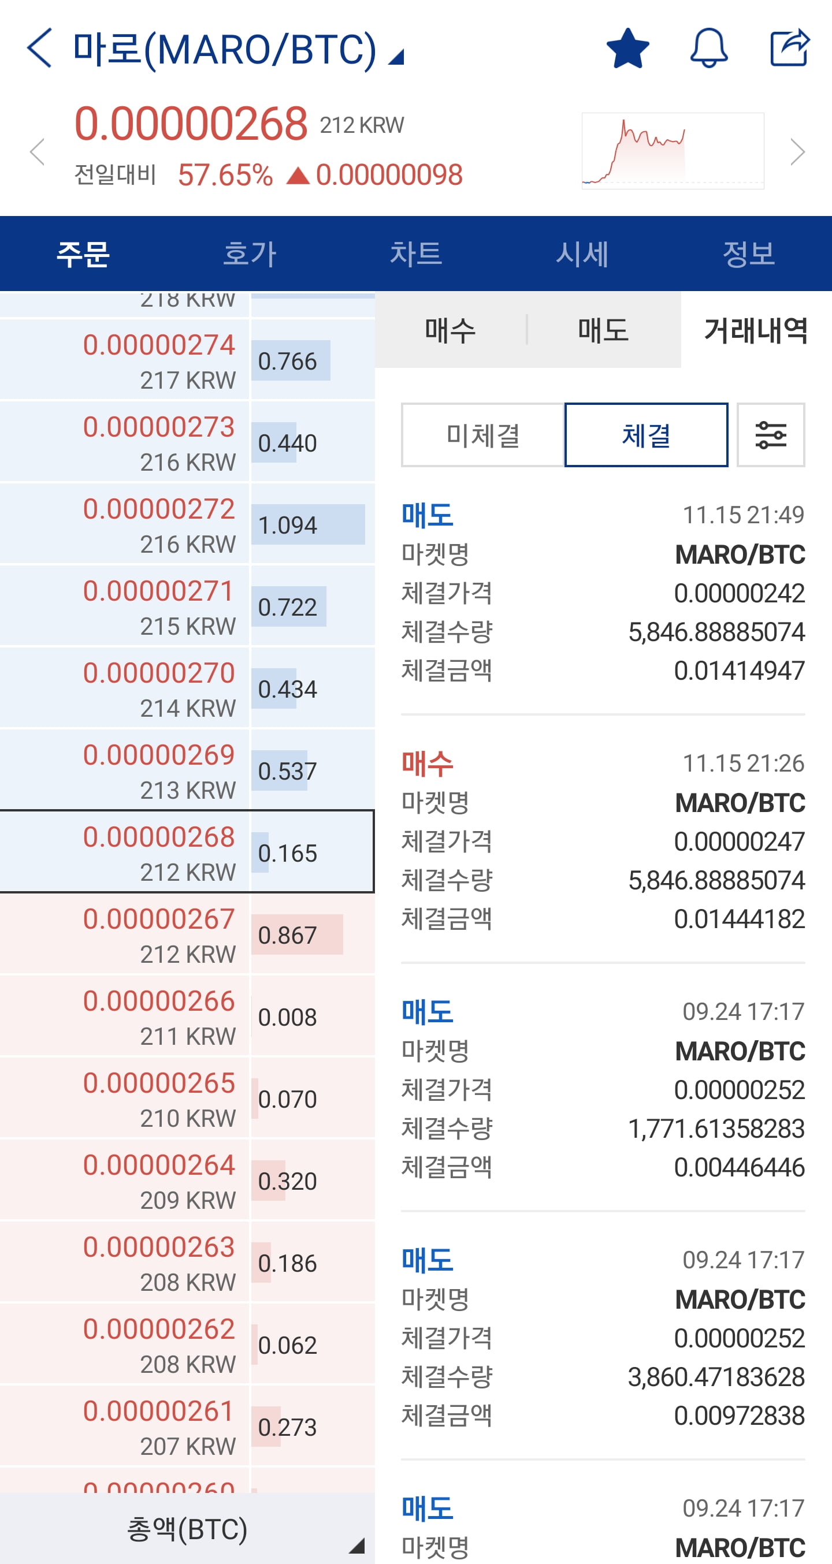Tap the 마로(MARO/BTC) title

pyautogui.click(x=225, y=49)
